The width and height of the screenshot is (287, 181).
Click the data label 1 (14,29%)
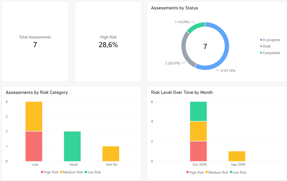point(182,22)
